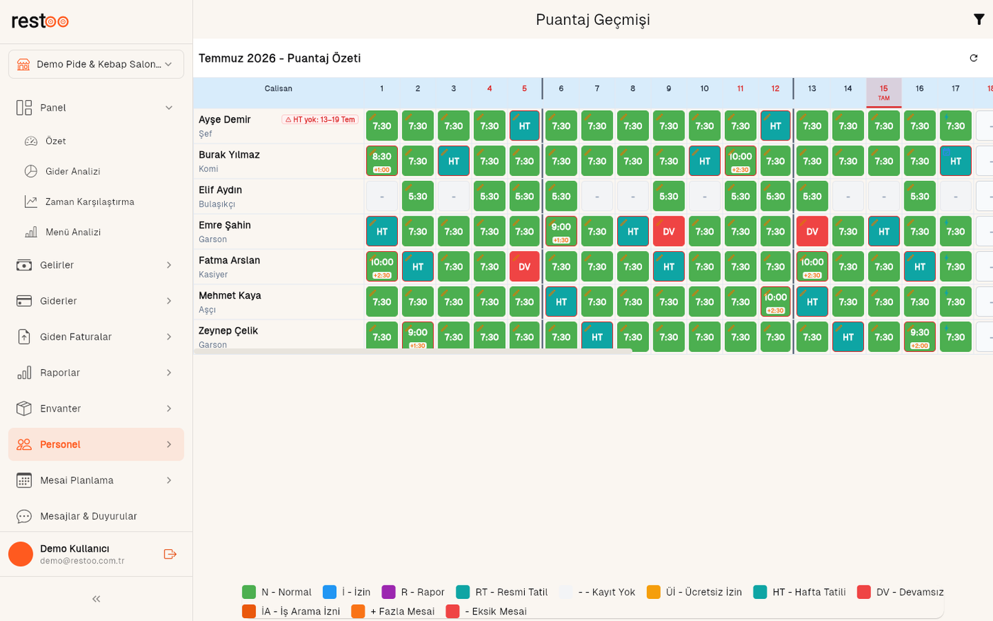
Task: Open Ayşe Demir's HT cell on day 5
Action: [524, 126]
